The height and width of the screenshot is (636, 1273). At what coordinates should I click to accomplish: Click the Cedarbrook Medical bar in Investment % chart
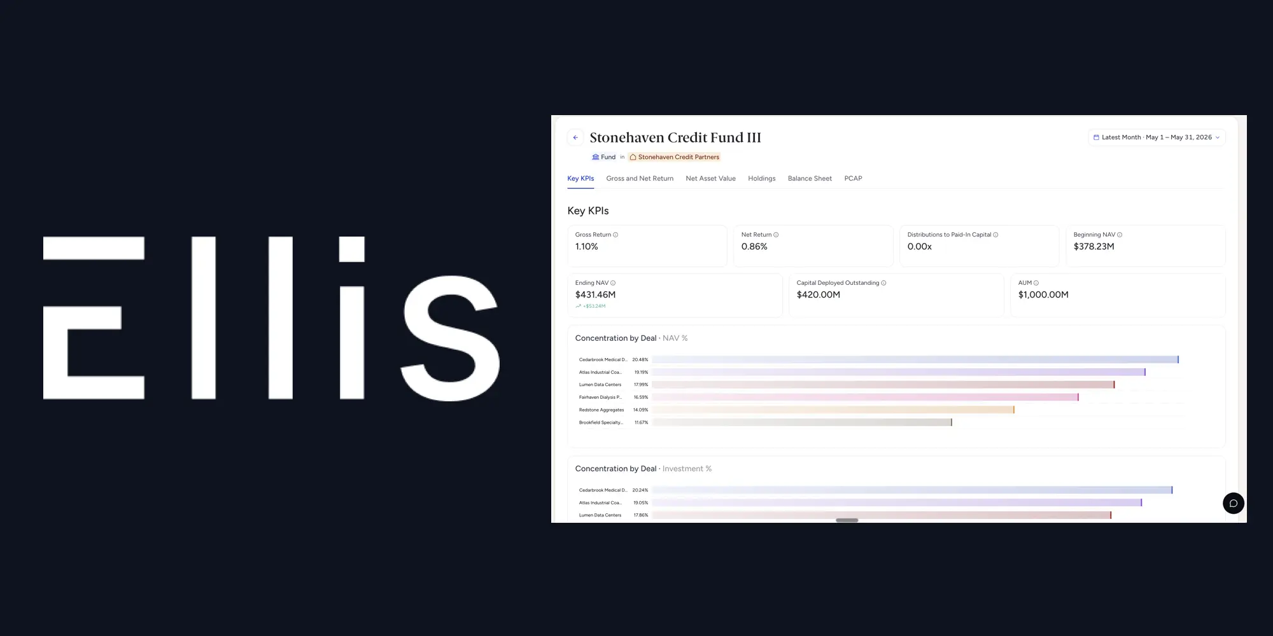coord(912,490)
